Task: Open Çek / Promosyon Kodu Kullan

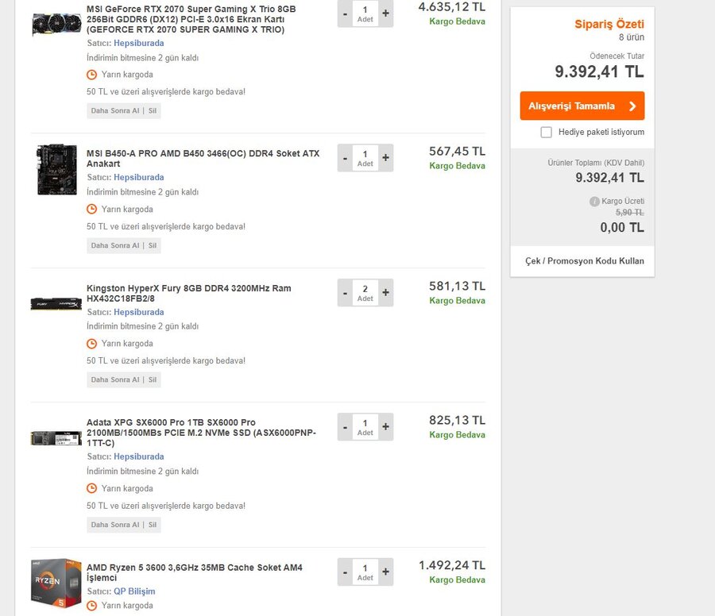Action: point(584,261)
